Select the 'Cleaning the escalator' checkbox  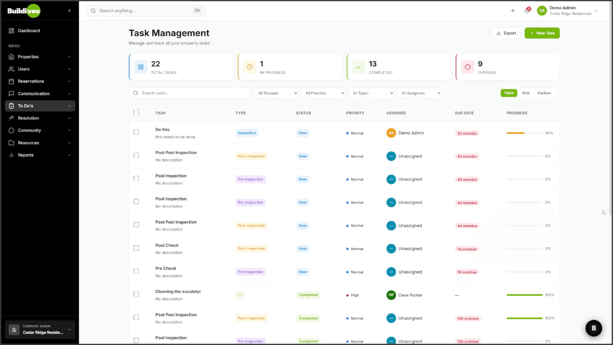136,294
